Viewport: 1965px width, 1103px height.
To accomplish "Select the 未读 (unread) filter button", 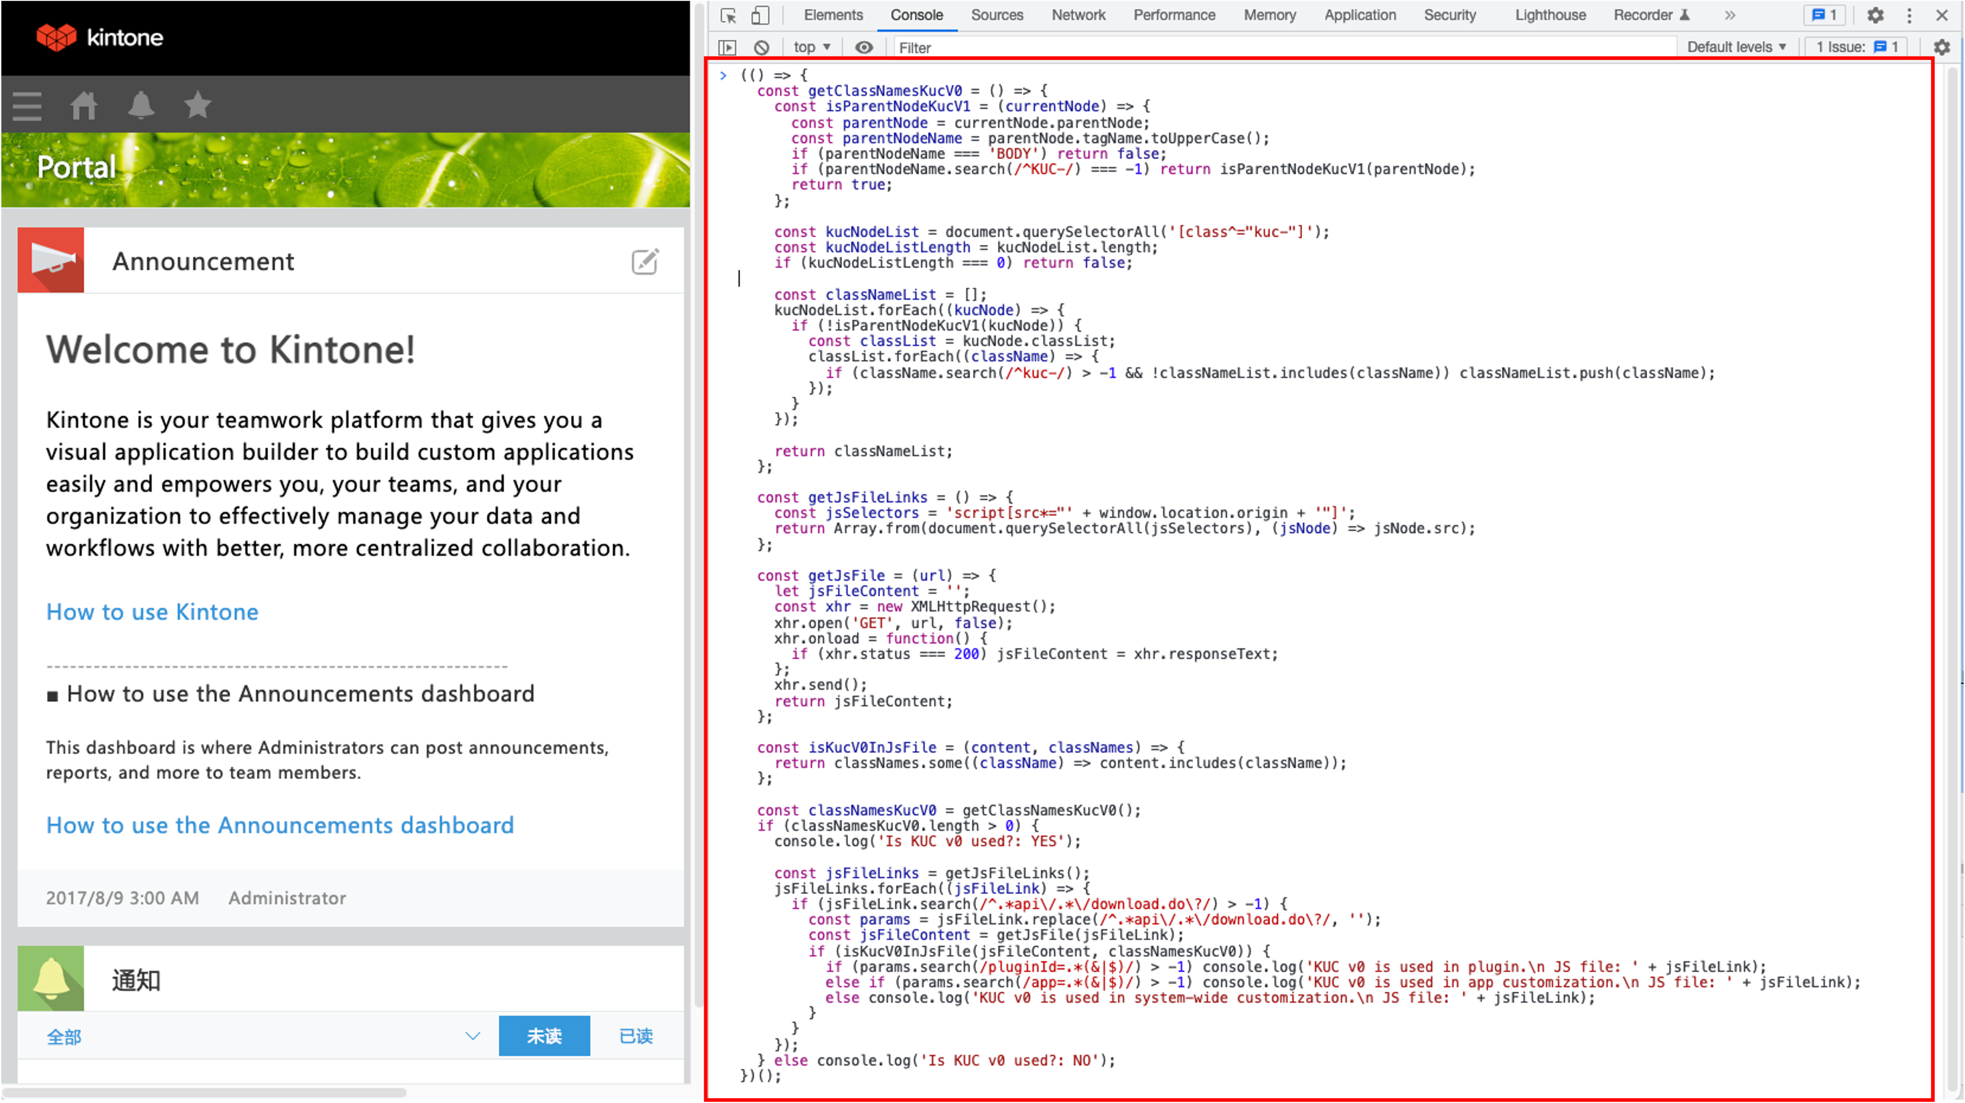I will [544, 1036].
